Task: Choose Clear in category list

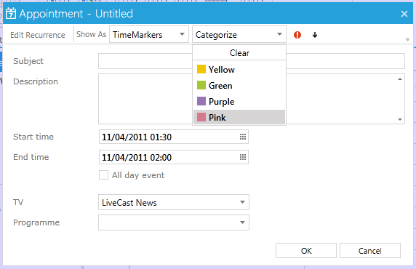Action: (239, 53)
